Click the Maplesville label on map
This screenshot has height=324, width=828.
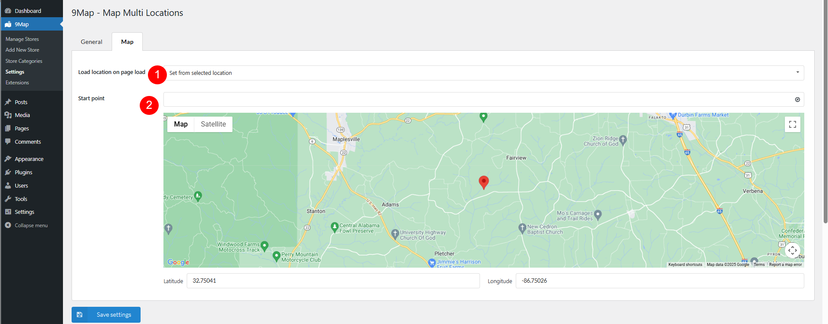[346, 139]
